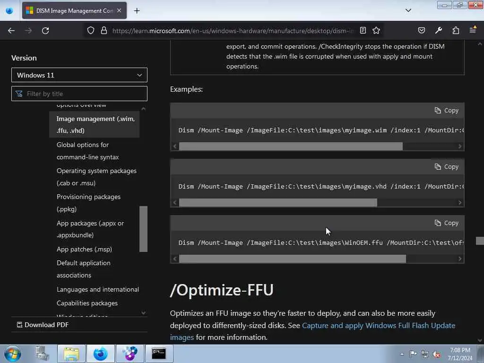Click the page vertical scrollbar thumb

[480, 241]
